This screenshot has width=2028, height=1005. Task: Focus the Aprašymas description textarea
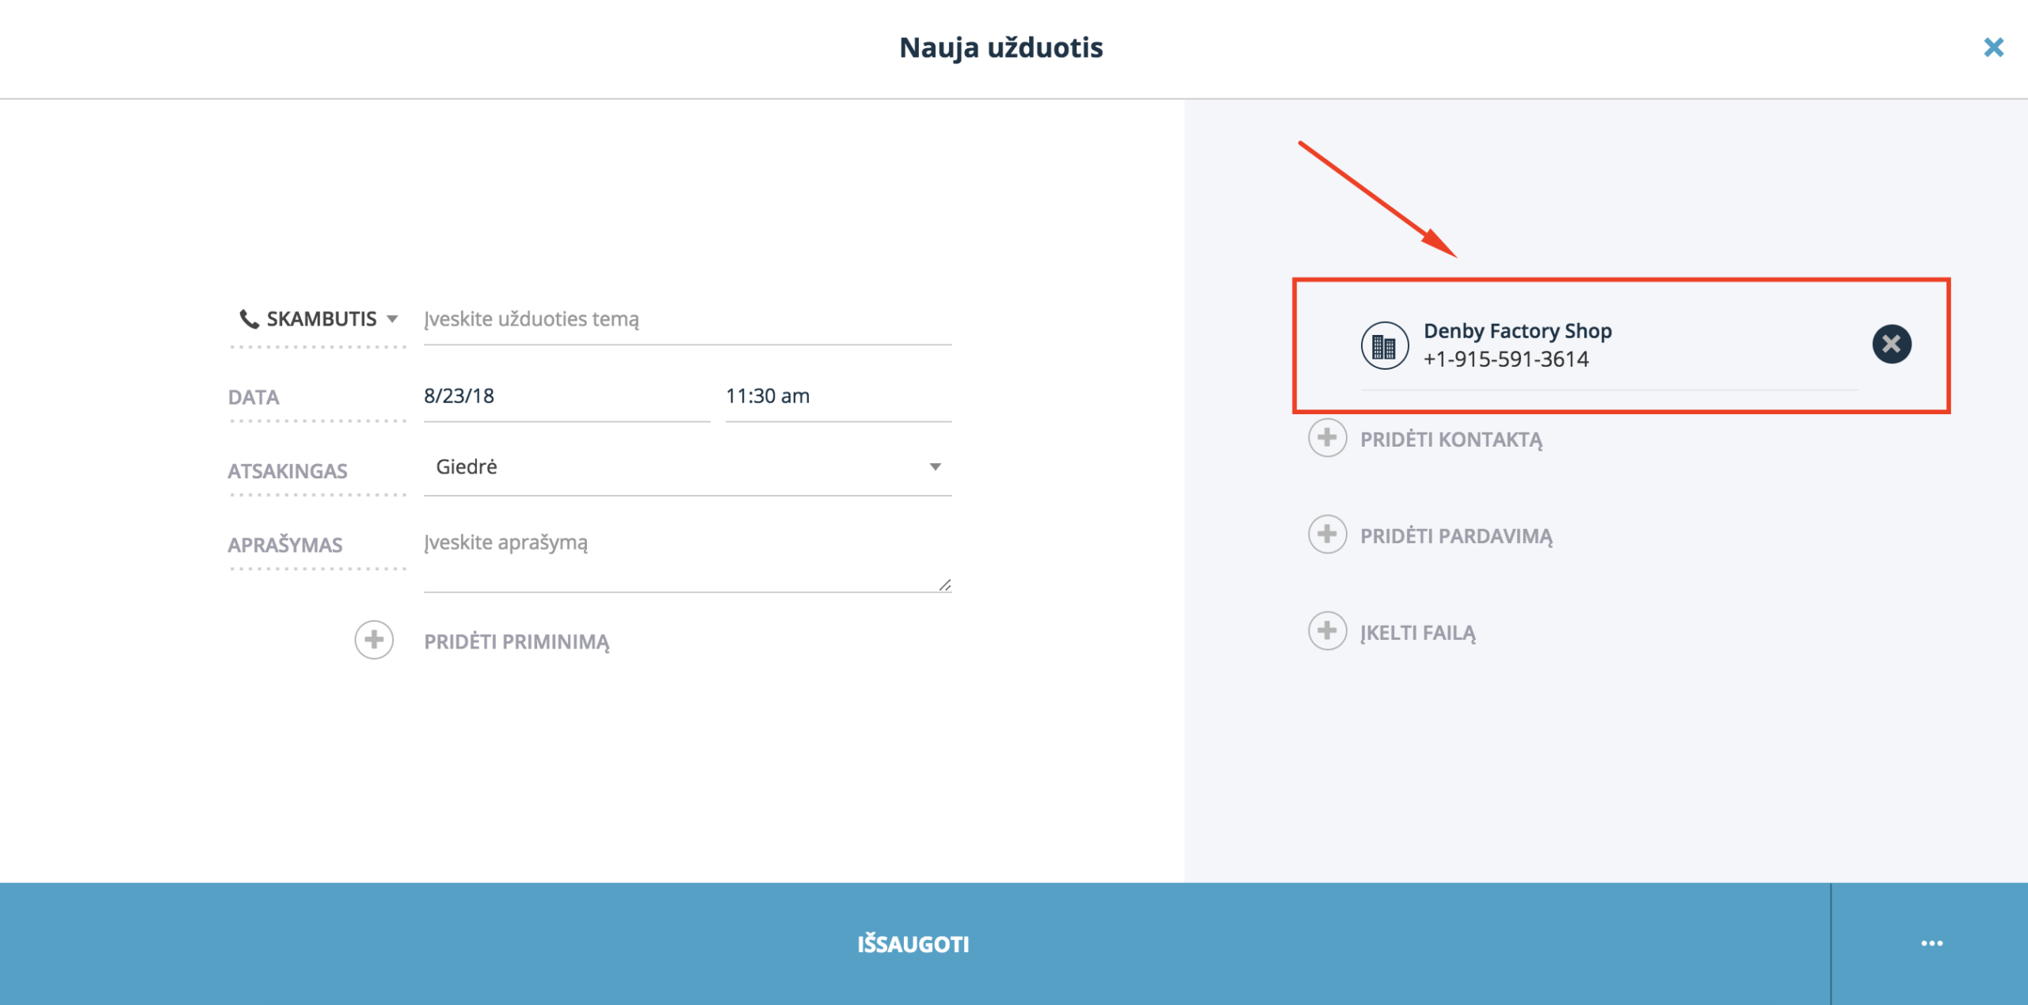tap(687, 559)
